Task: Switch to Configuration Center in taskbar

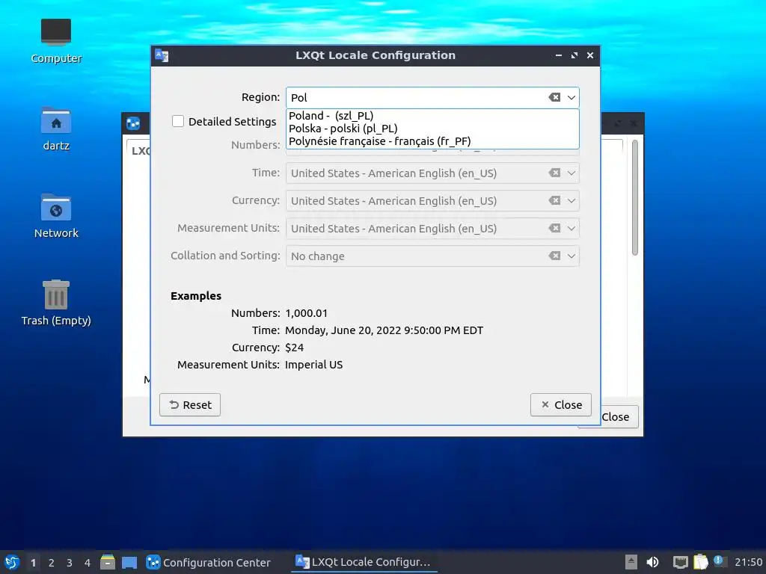Action: click(209, 562)
